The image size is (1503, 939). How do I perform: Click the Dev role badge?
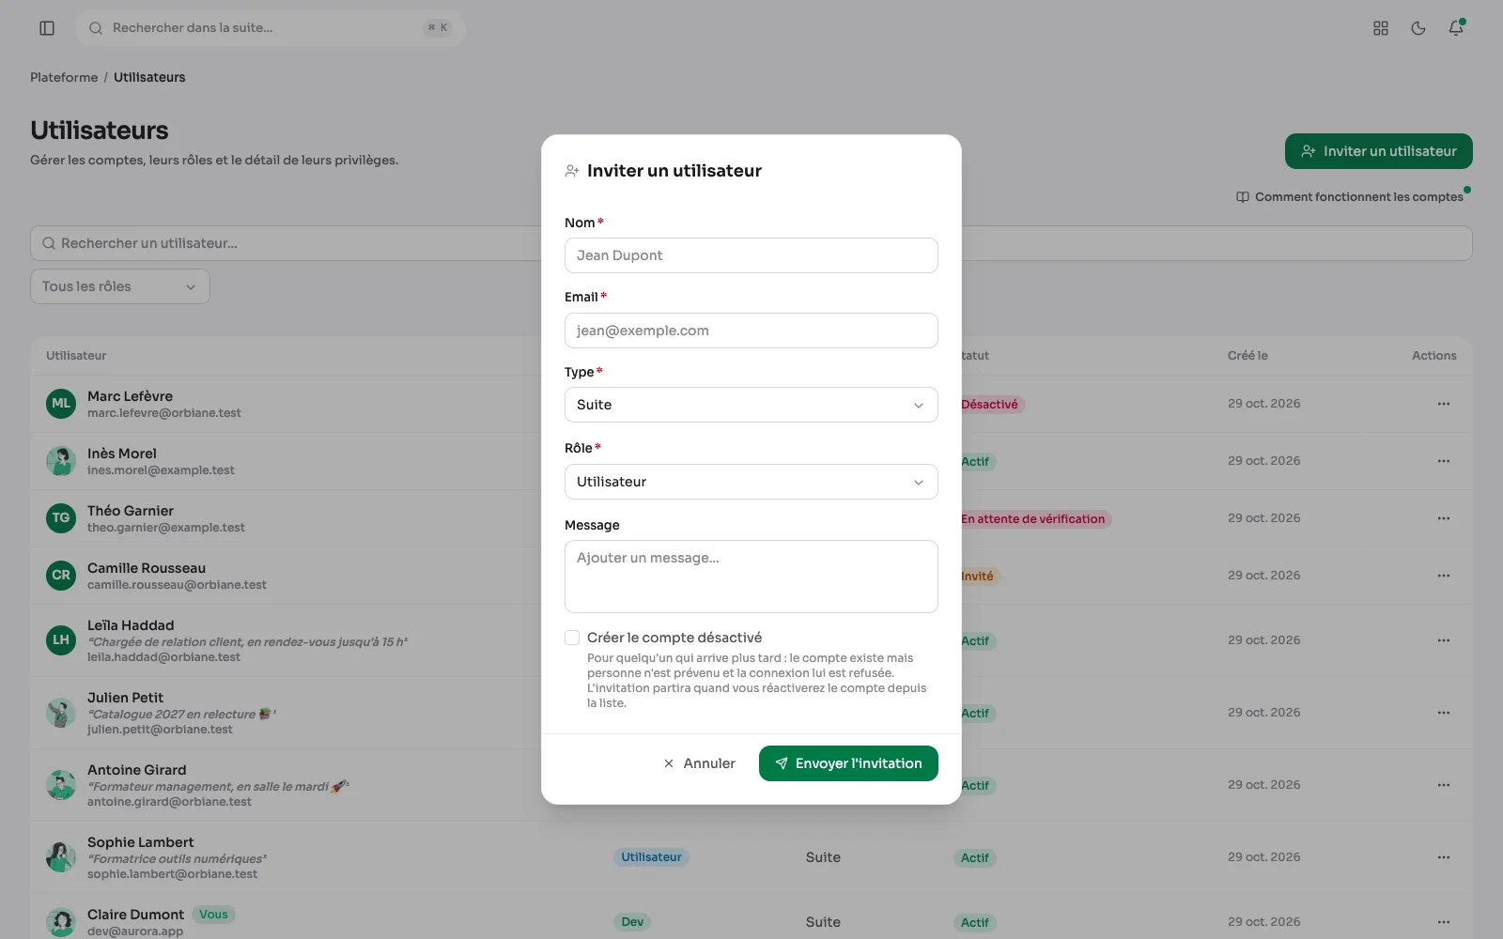coord(632,922)
